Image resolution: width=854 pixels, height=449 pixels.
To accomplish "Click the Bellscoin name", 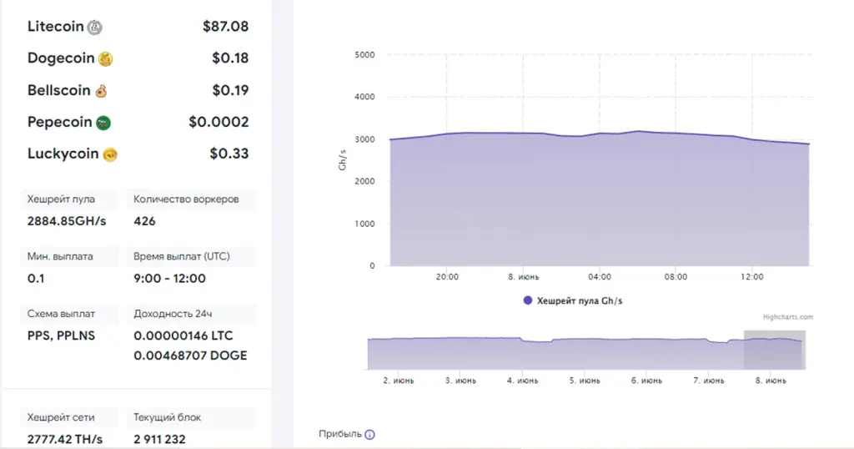I will tap(59, 90).
